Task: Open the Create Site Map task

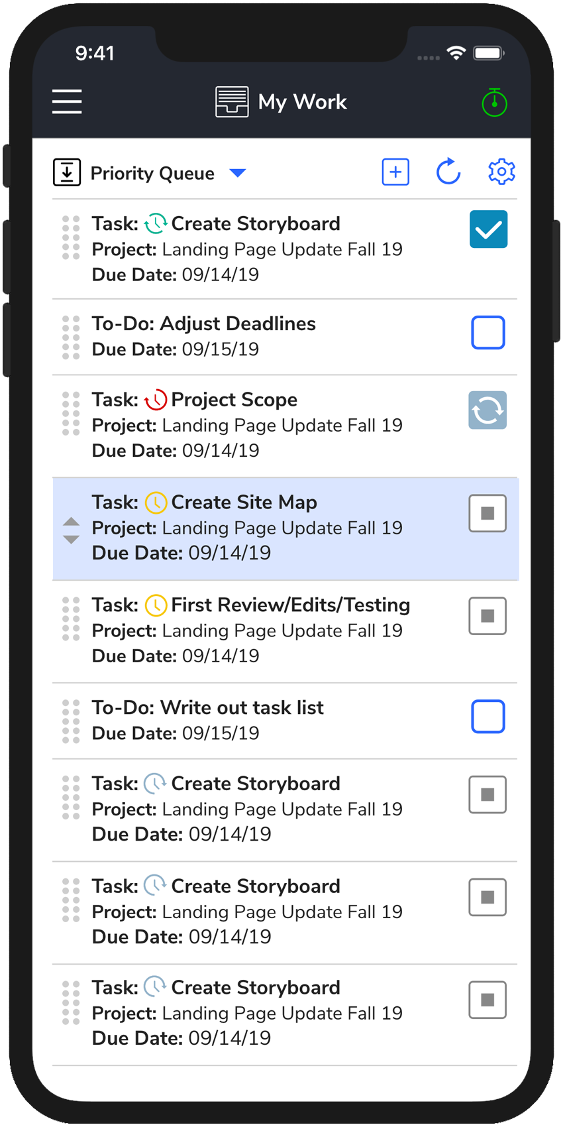Action: (x=244, y=503)
